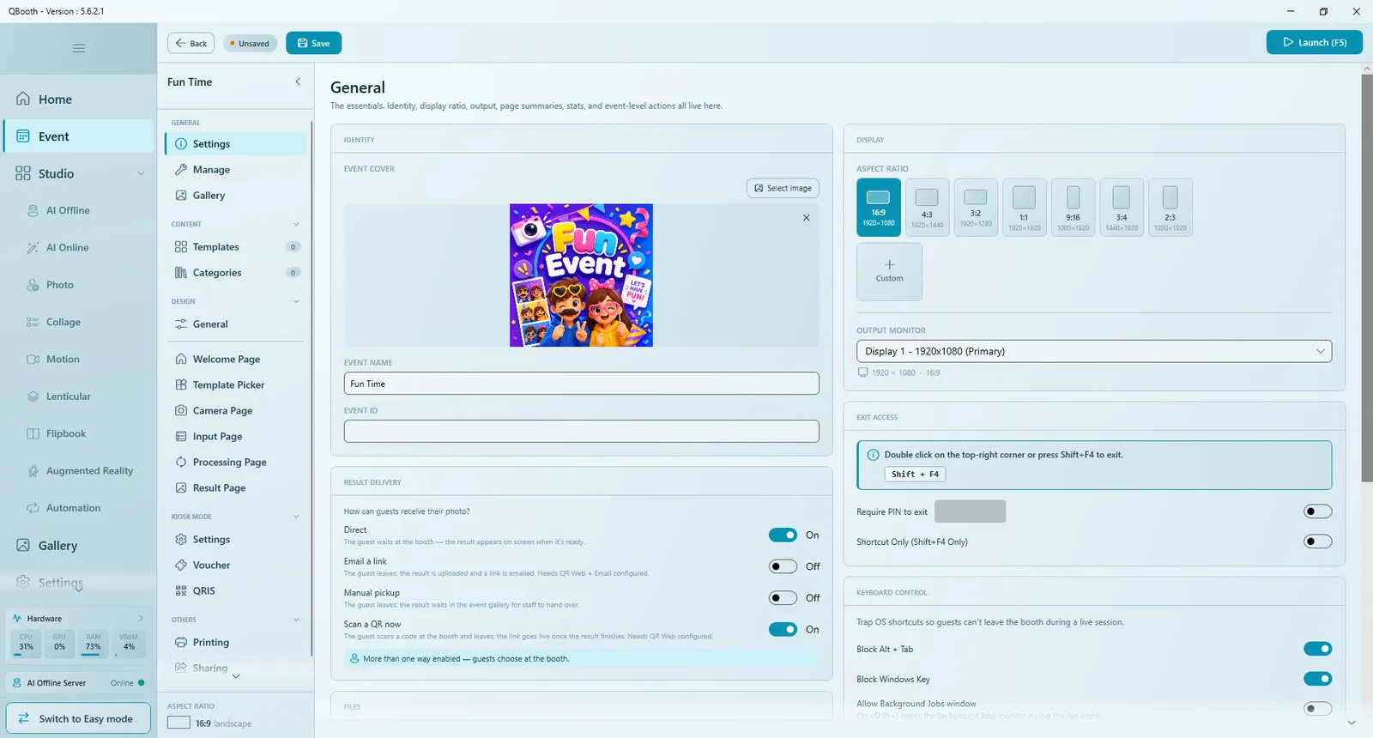Select the 9:16 portrait aspect ratio
1373x738 pixels.
point(1073,208)
